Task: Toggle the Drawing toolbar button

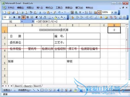Action: tap(99, 12)
